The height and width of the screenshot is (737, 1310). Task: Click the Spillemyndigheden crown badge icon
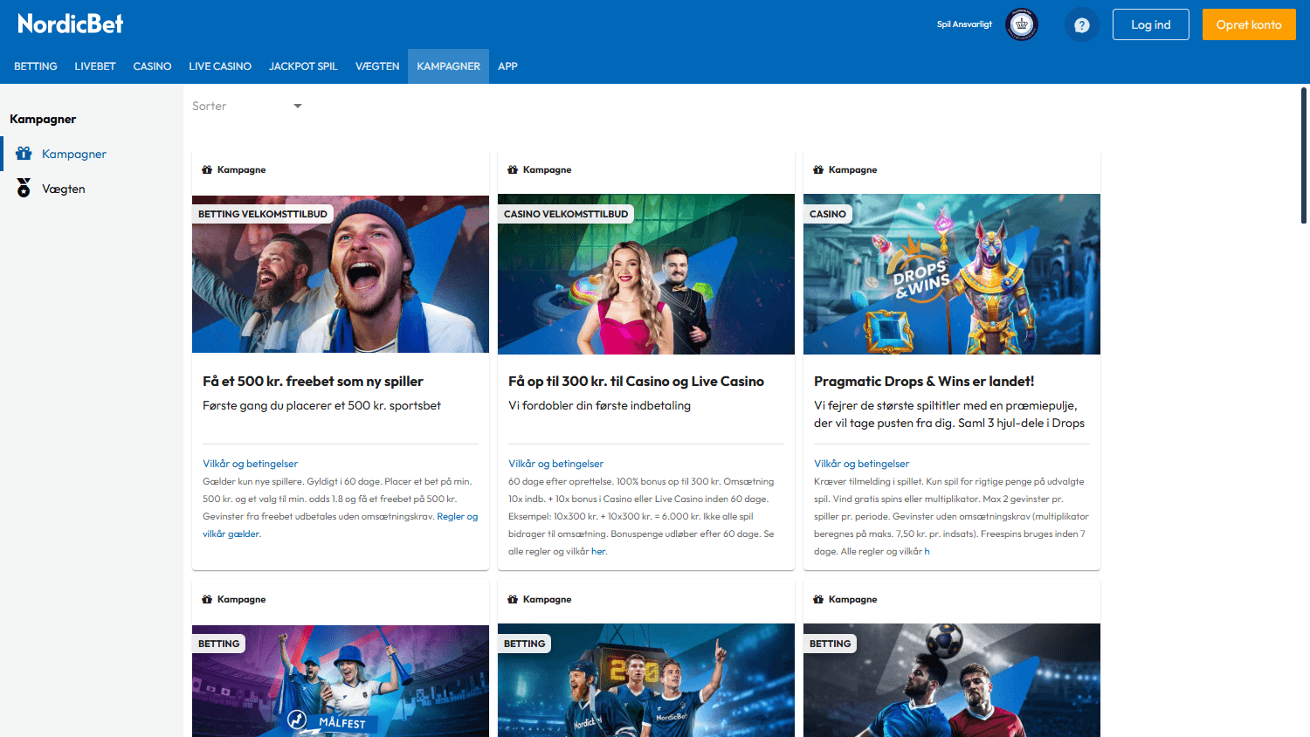click(1022, 24)
